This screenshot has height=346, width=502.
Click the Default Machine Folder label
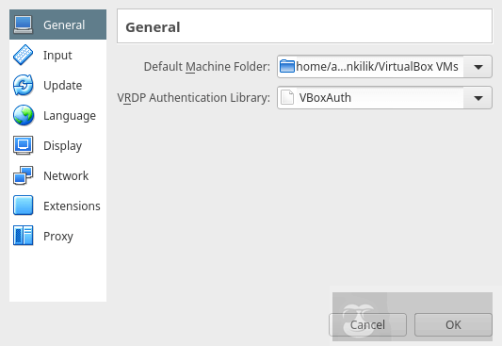pyautogui.click(x=207, y=67)
